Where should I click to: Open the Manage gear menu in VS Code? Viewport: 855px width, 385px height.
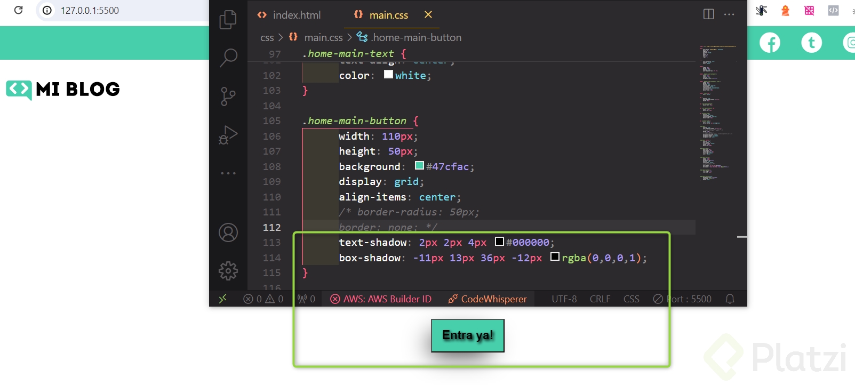(x=228, y=271)
